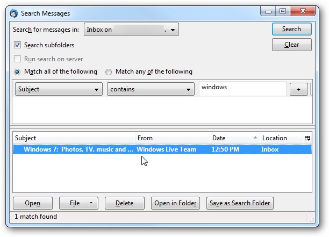The image size is (329, 237).
Task: Enable the Run search on server checkbox
Action: coord(17,59)
